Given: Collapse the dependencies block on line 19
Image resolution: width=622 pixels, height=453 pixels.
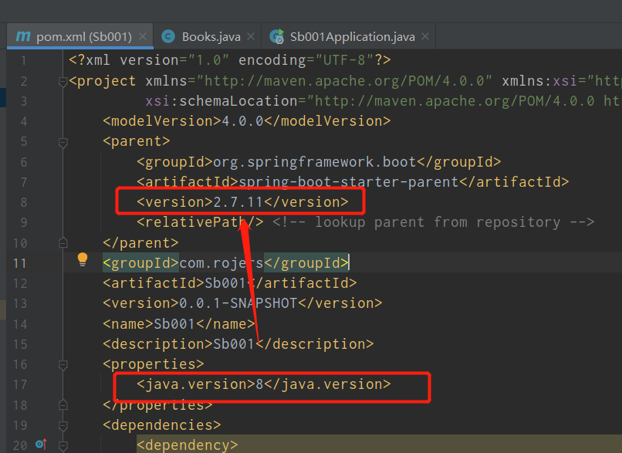Looking at the screenshot, I should point(63,426).
